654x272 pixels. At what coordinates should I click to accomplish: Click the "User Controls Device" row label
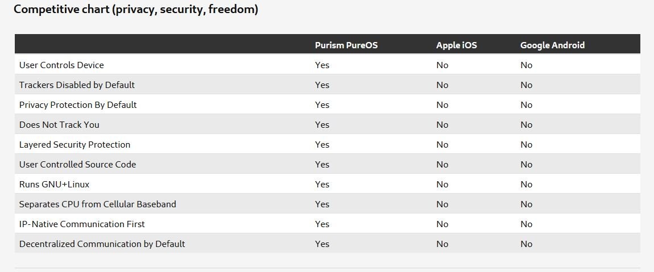[61, 65]
